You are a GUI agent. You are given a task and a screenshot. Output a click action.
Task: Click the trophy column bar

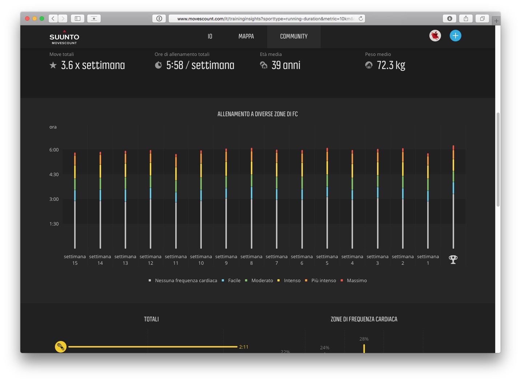point(453,197)
